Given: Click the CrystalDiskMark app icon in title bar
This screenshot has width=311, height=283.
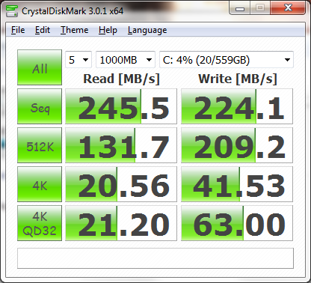Looking at the screenshot, I should (x=12, y=10).
